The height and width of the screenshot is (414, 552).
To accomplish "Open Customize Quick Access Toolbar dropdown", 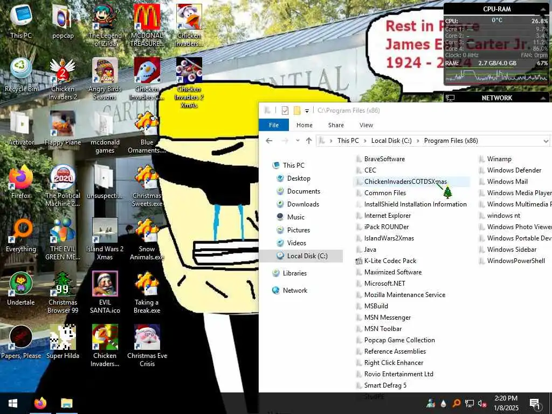I will 307,111.
